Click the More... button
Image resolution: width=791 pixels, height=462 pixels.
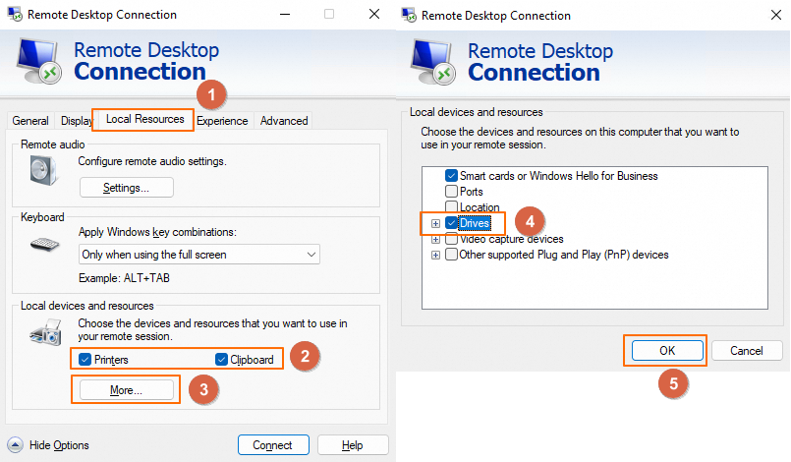(x=126, y=390)
